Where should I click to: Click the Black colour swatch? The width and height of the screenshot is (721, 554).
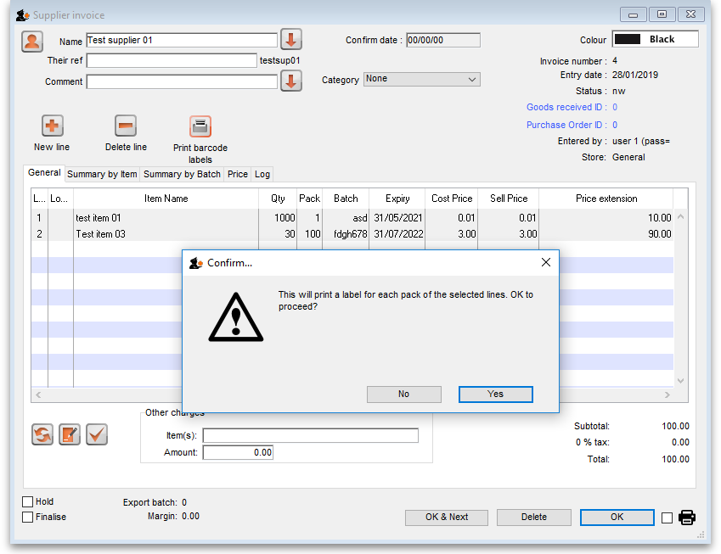[655, 39]
